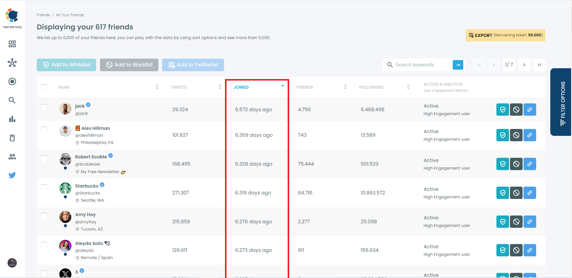Check the box for Amy Hoy's row
572x278 pixels.
point(44,216)
